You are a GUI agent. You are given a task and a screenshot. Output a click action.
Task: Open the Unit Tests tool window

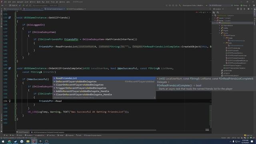pos(51,135)
